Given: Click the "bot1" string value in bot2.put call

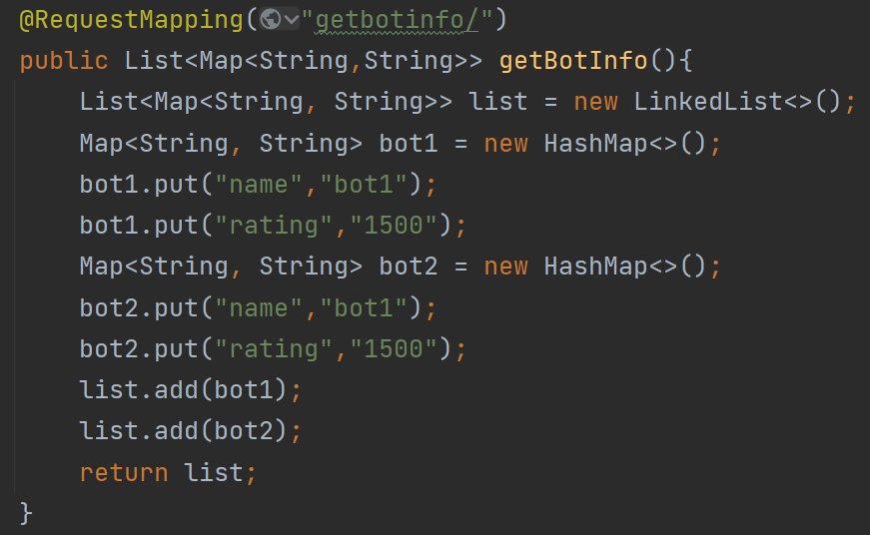Looking at the screenshot, I should 364,307.
